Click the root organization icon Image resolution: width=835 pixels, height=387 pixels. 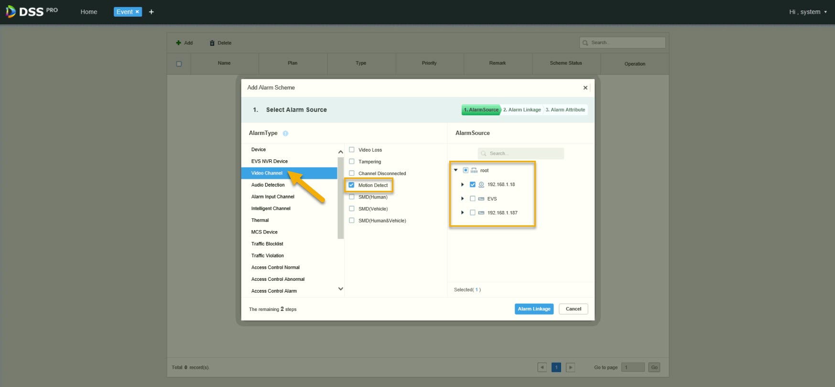tap(474, 171)
